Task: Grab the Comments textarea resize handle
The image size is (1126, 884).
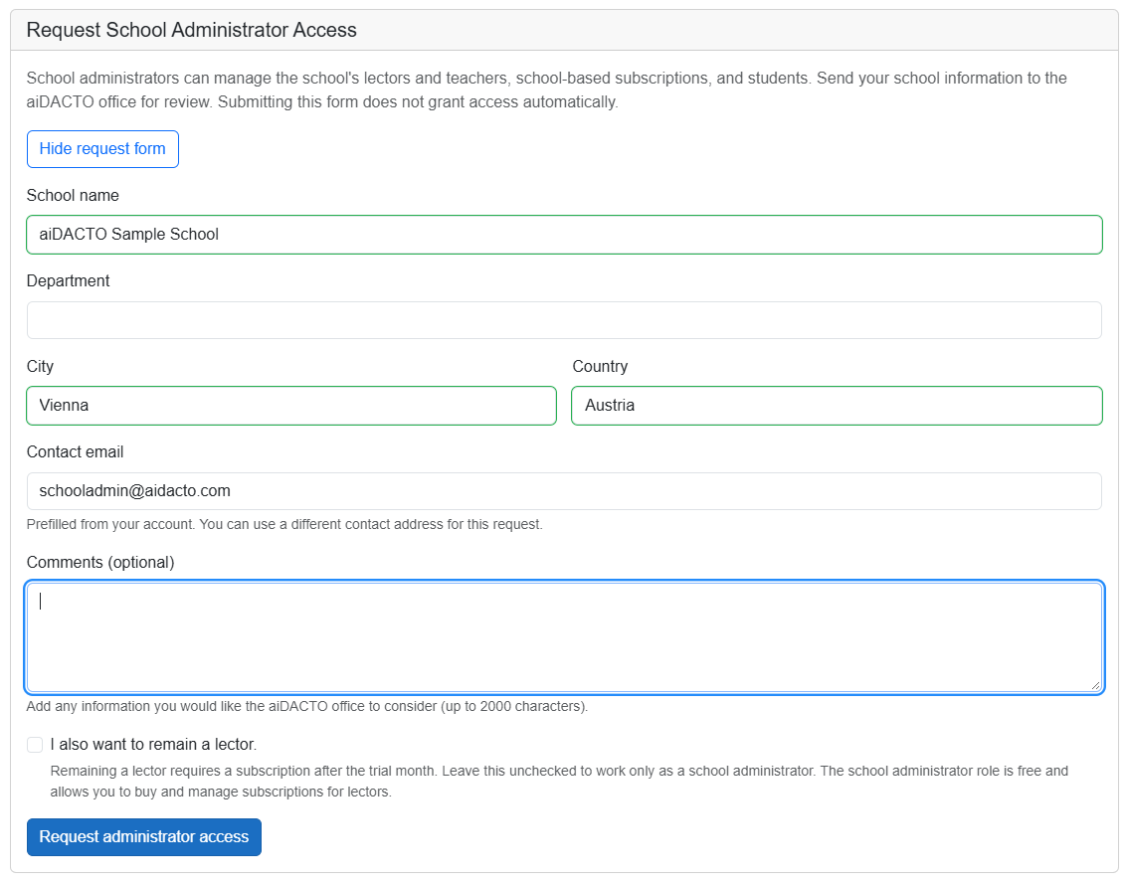Action: [x=1095, y=685]
